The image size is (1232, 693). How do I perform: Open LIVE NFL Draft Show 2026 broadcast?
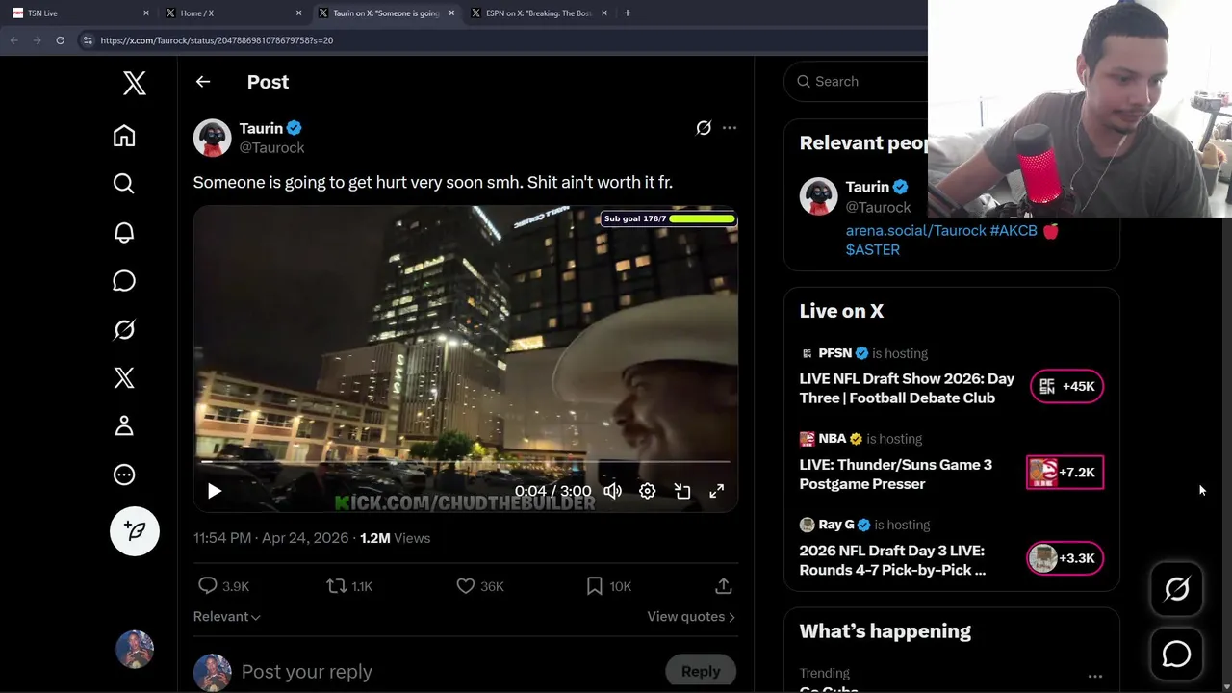point(907,388)
